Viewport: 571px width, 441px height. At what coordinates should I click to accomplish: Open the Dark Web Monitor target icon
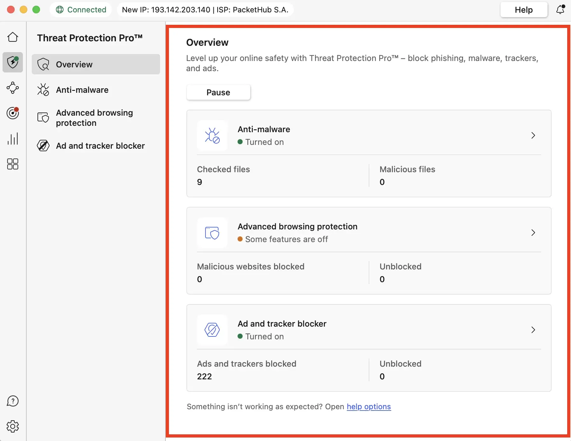tap(13, 113)
